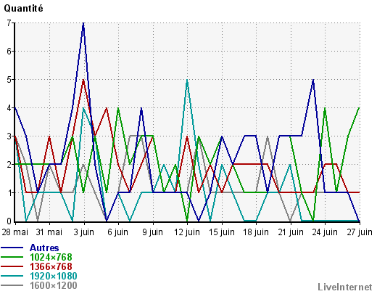This screenshot has width=377, height=294.
Task: Click the 21 juin date label
Action: point(291,232)
